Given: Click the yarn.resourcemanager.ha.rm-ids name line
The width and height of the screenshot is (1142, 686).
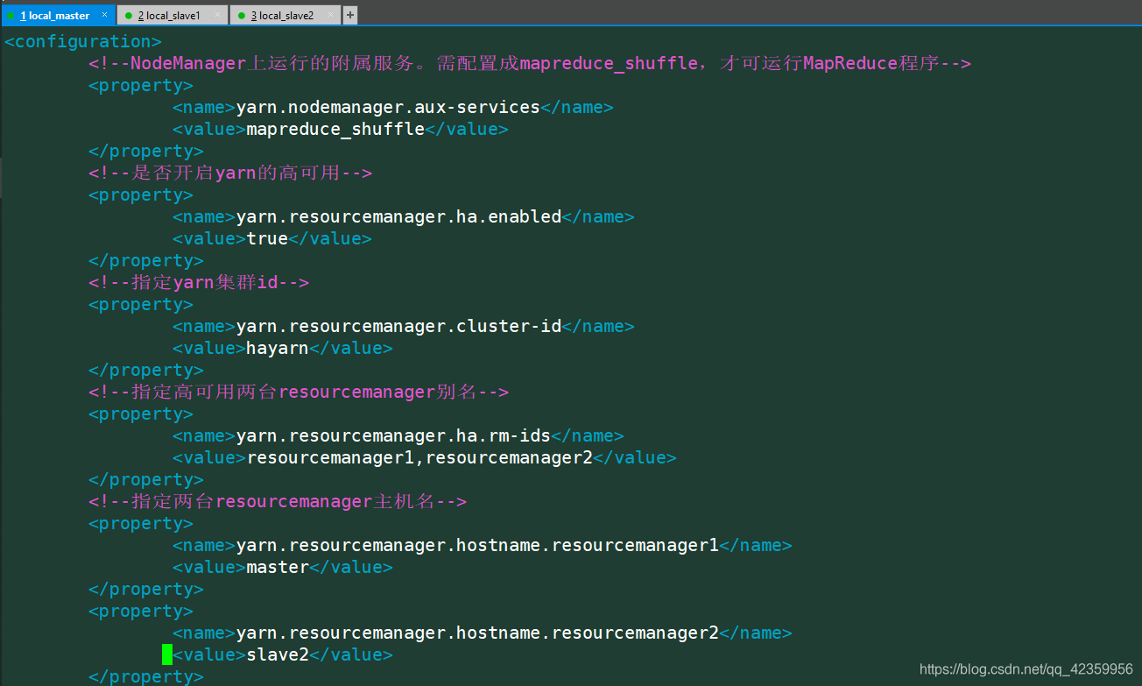Looking at the screenshot, I should click(x=398, y=435).
